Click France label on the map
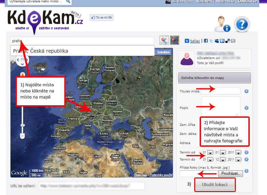Viewport: 267px width, 195px height. click(73, 119)
